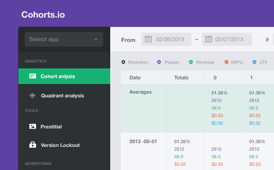The image size is (274, 170).
Task: Click the calendar icon beside 02/06/2013
Action: click(148, 39)
